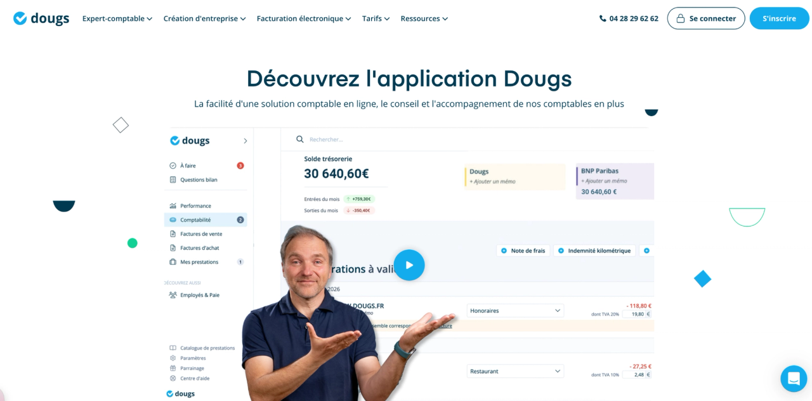Click the Se connecter button

click(x=706, y=18)
